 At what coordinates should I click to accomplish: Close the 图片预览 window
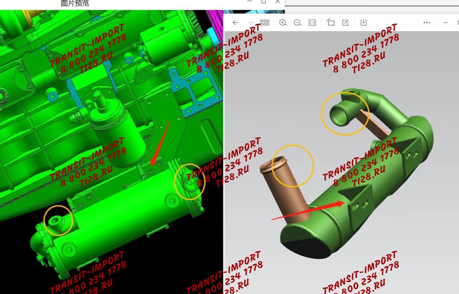(277, 2)
